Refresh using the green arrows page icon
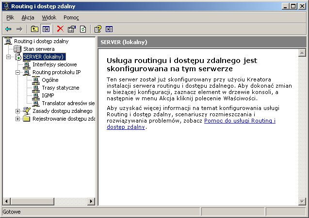Viewport: 309px width, 218px height. click(83, 29)
